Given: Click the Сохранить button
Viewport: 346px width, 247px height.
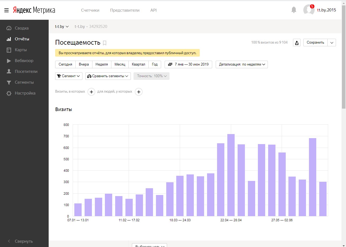Looking at the screenshot, I should [315, 43].
